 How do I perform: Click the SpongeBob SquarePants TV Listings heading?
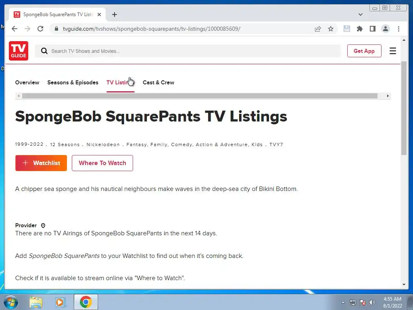[x=151, y=117]
